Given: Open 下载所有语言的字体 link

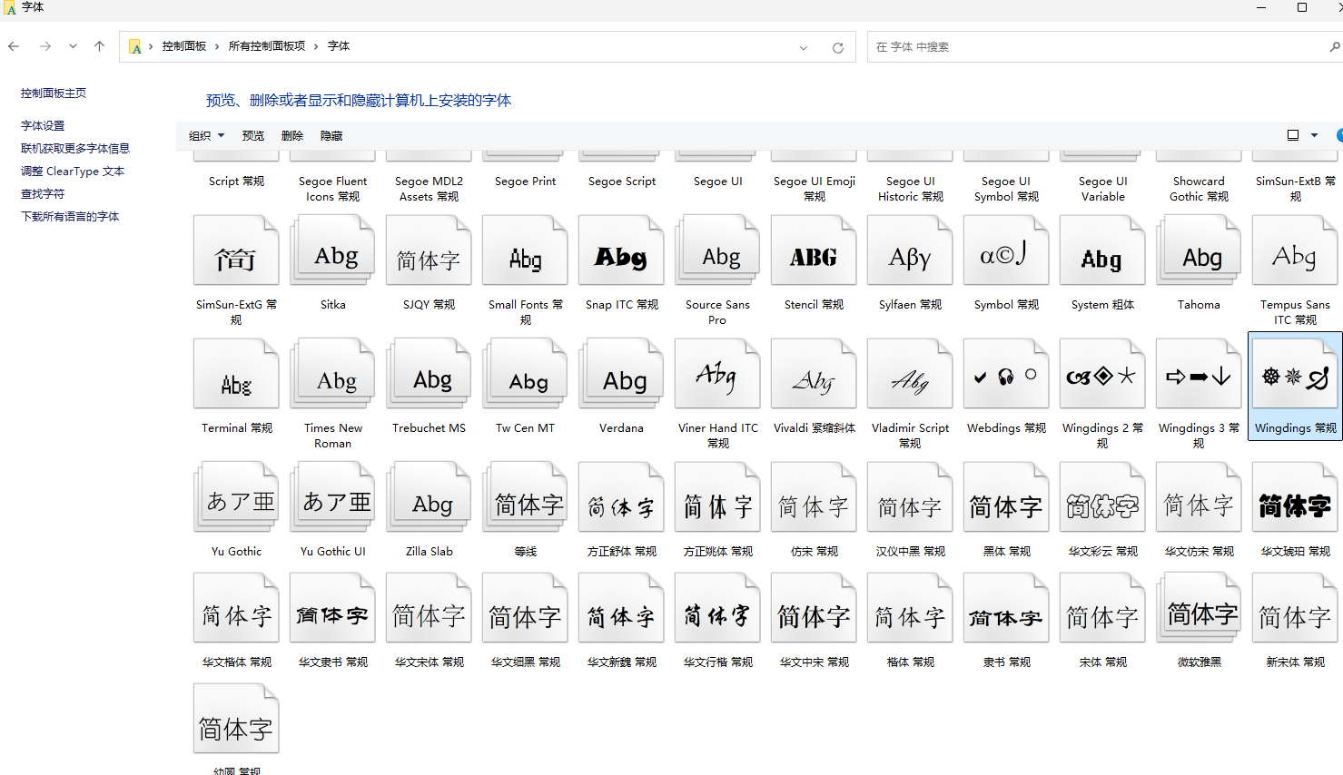Looking at the screenshot, I should click(70, 216).
